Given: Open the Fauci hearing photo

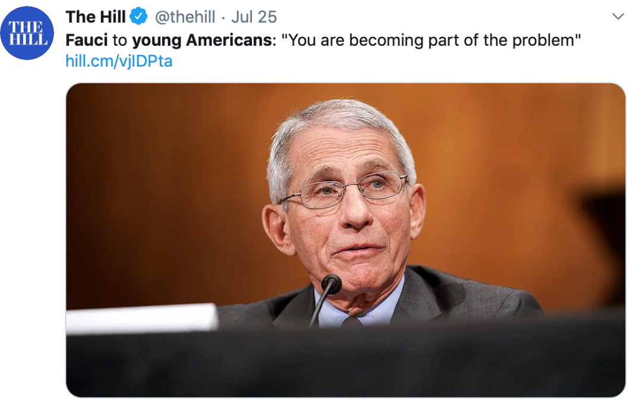Looking at the screenshot, I should click(345, 240).
